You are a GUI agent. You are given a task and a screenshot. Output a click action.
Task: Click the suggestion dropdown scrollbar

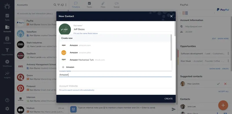coord(171,47)
